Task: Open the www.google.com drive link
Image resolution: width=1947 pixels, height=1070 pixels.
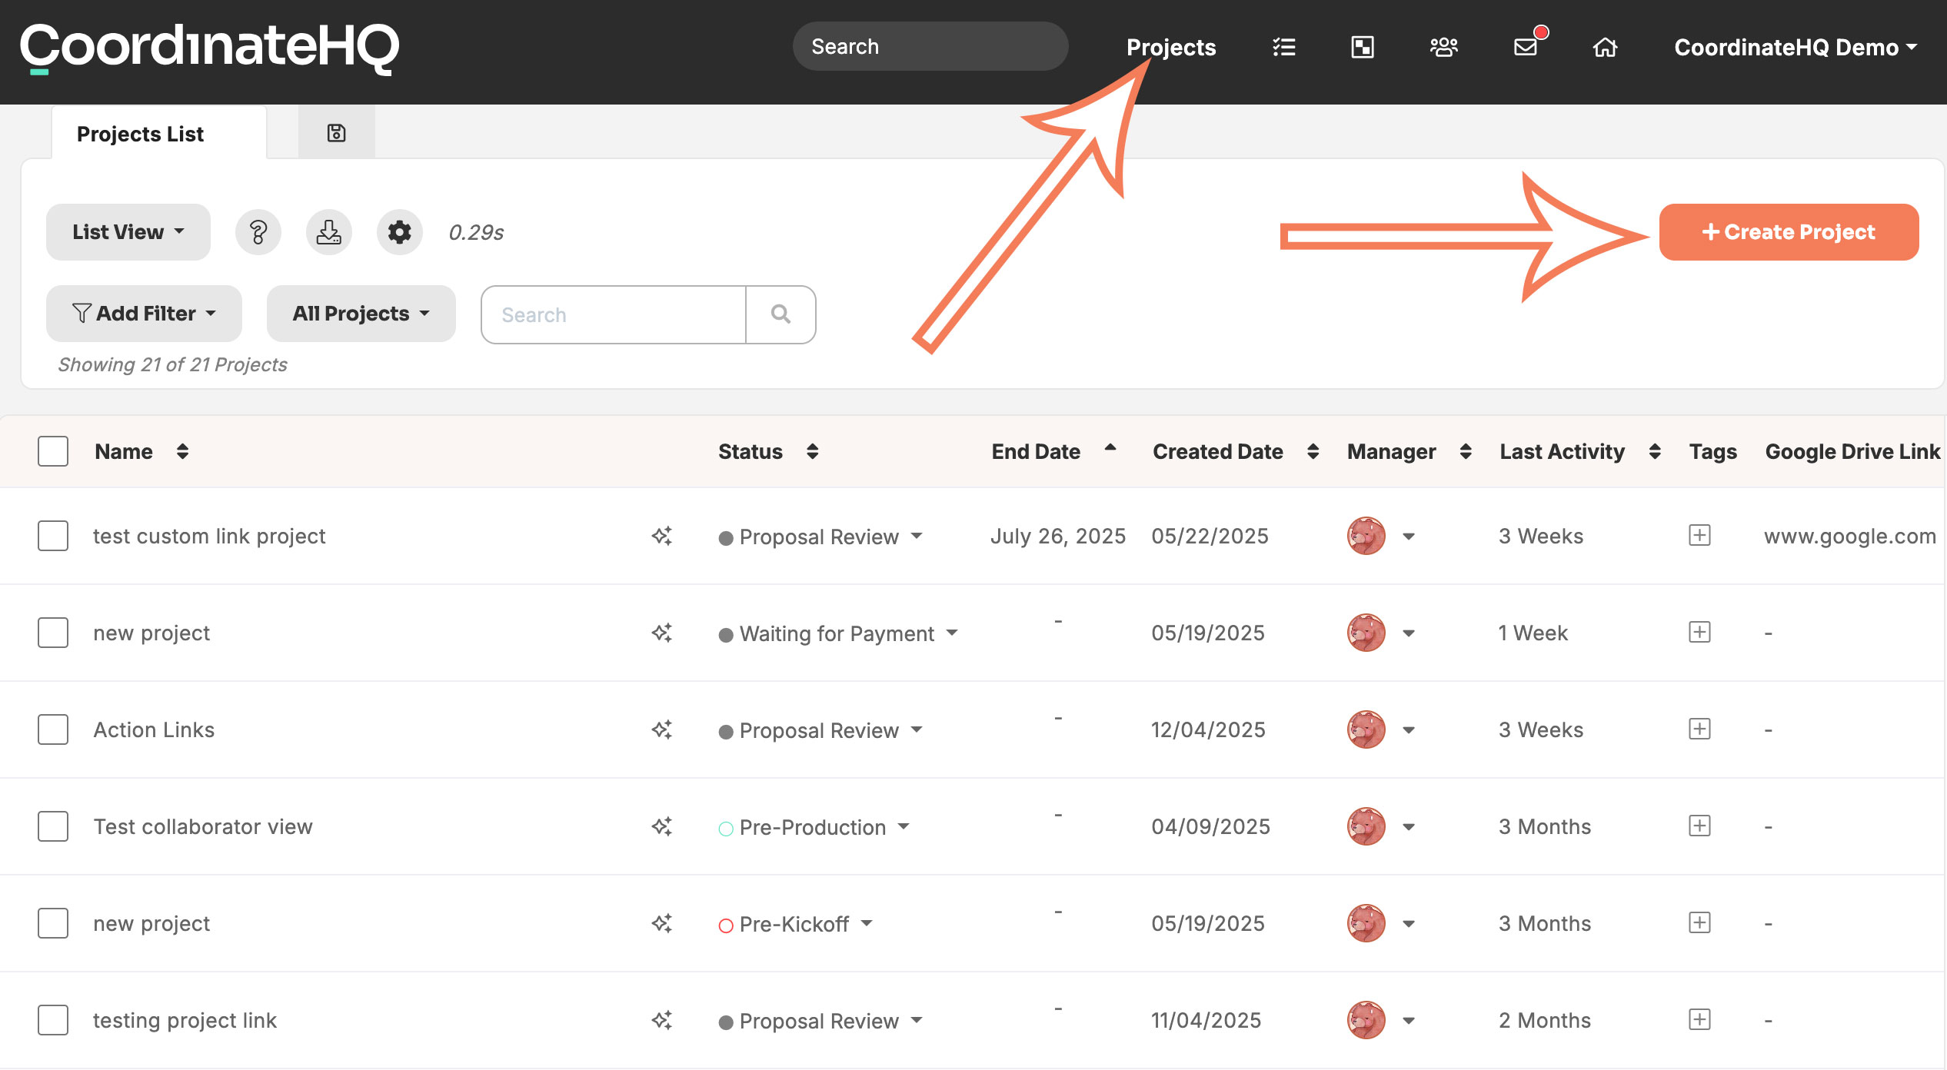Action: [1849, 536]
